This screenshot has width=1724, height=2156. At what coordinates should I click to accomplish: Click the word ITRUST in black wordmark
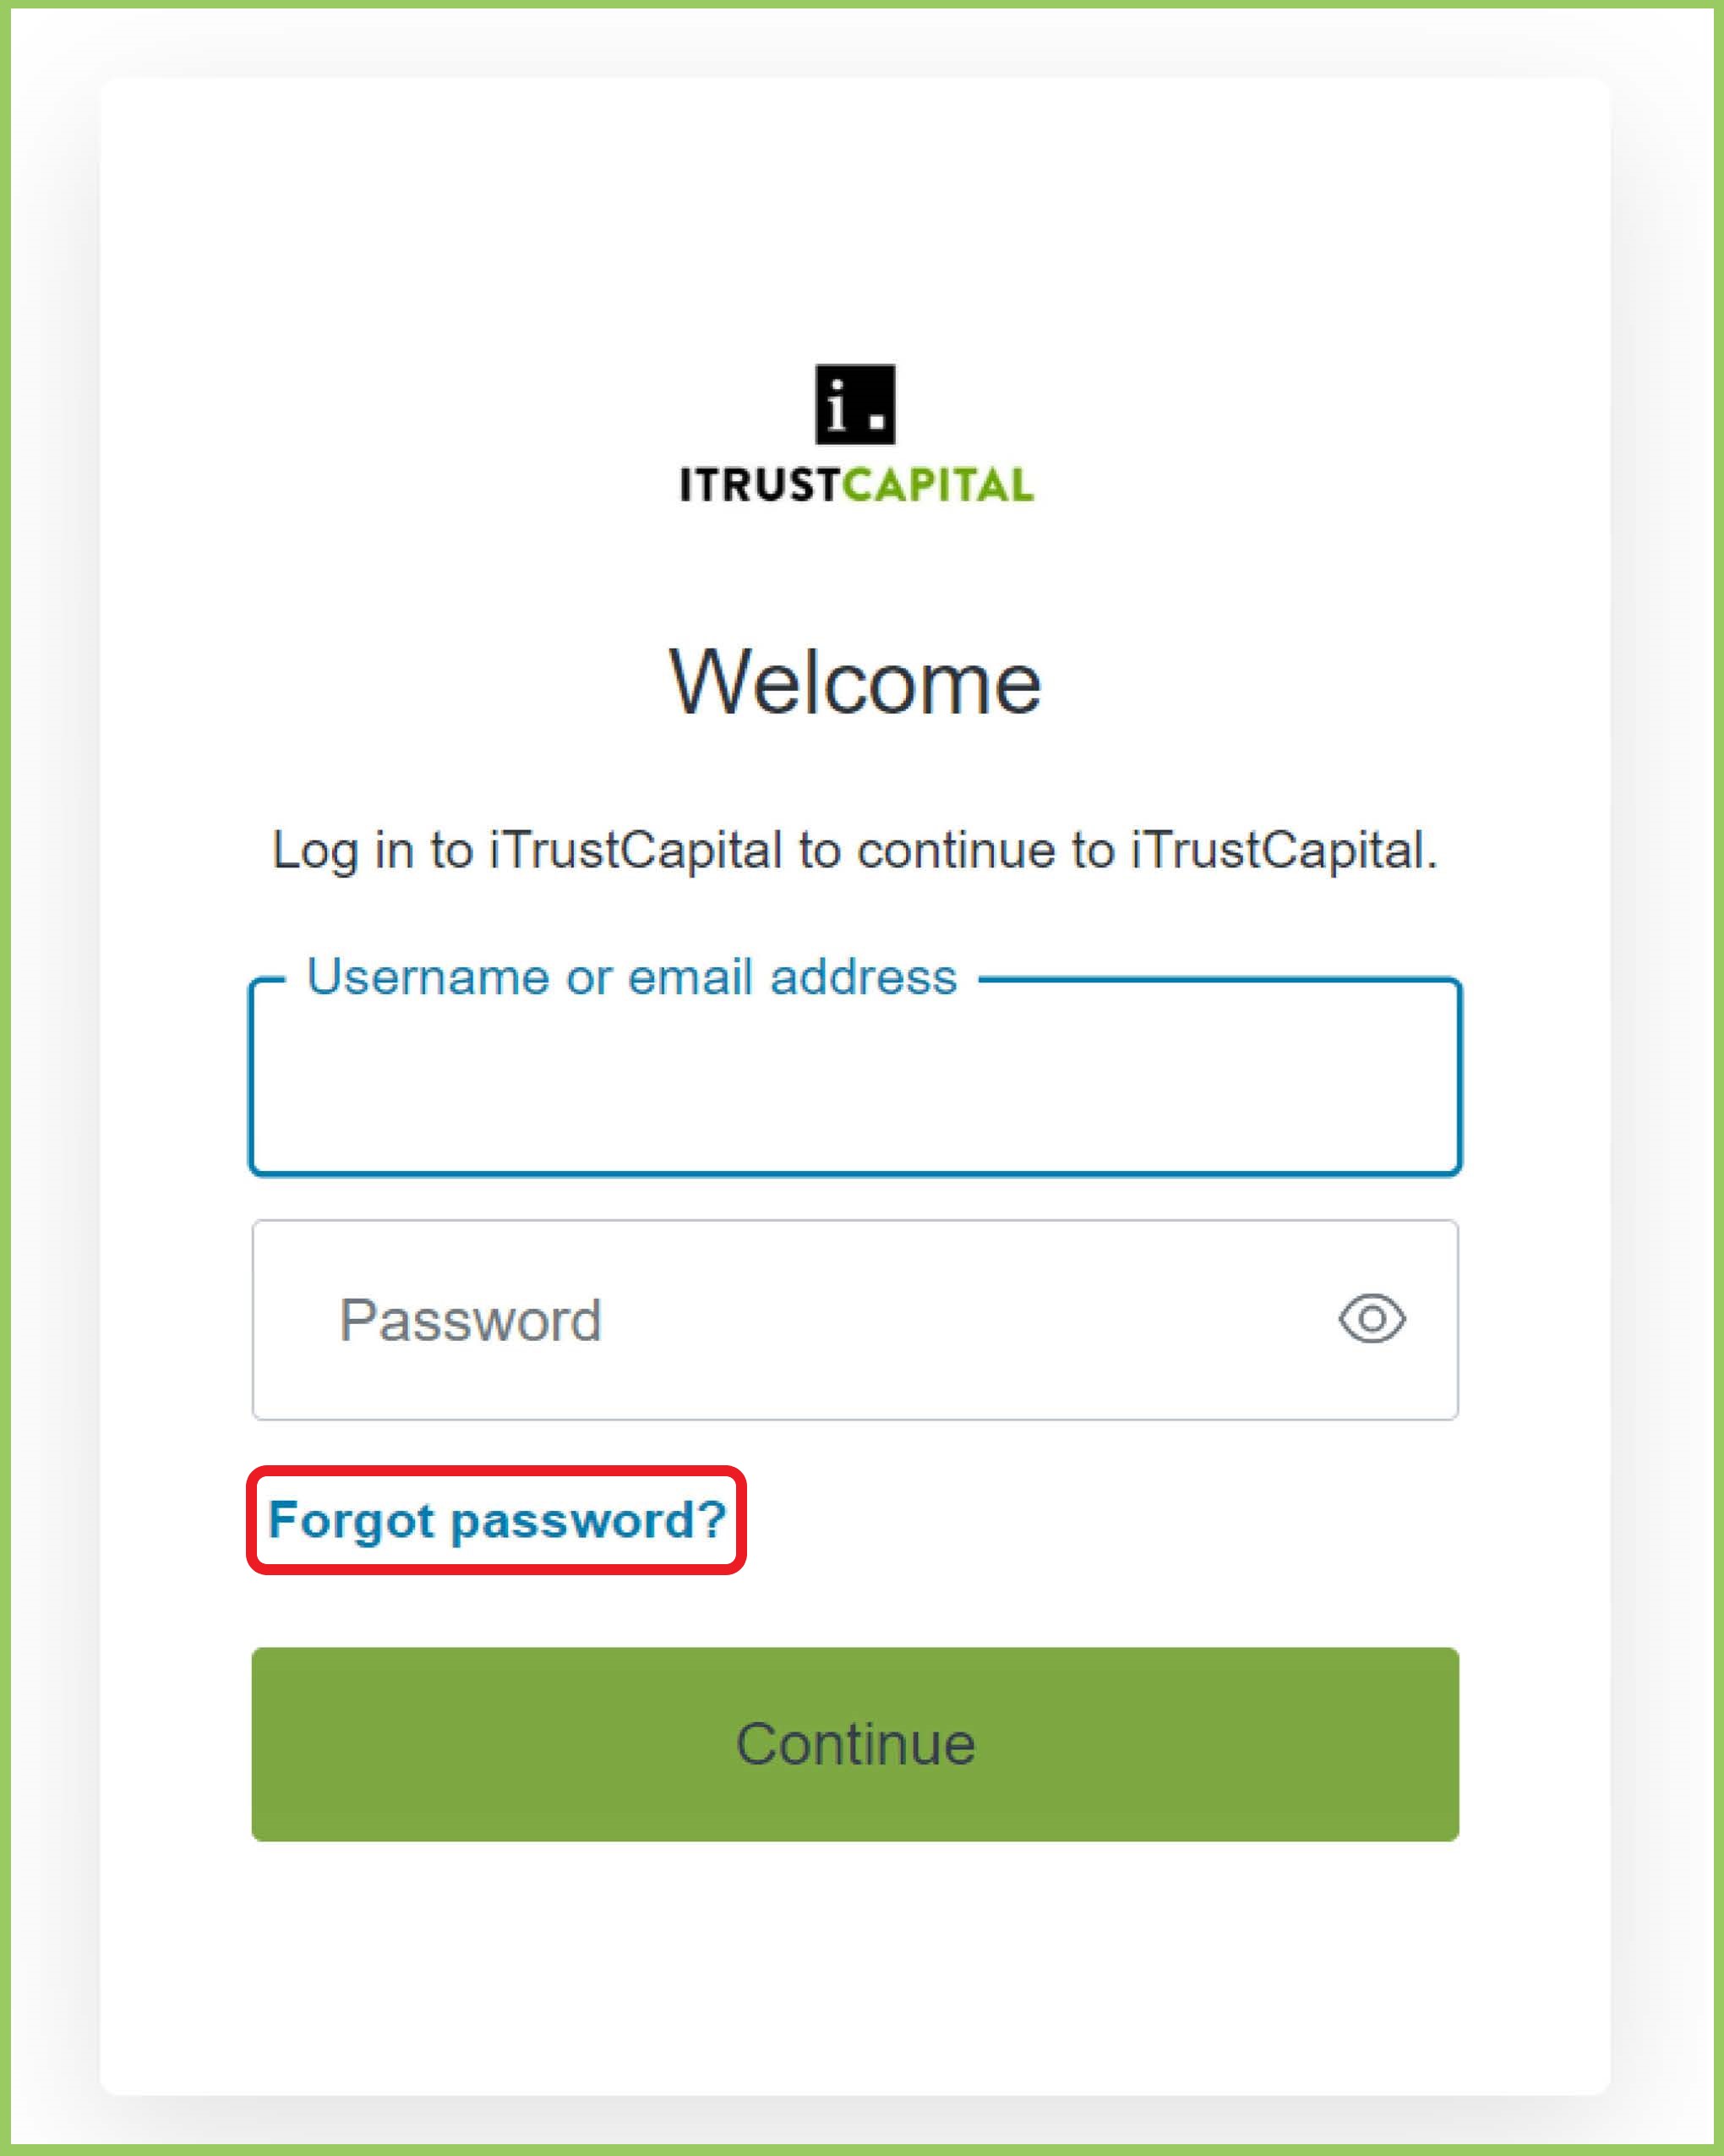tap(760, 485)
